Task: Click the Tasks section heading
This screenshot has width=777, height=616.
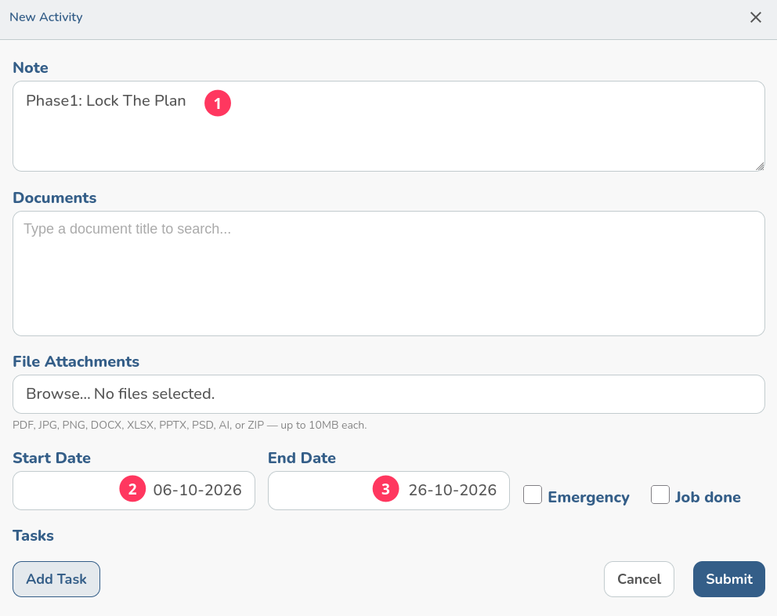Action: click(x=33, y=535)
